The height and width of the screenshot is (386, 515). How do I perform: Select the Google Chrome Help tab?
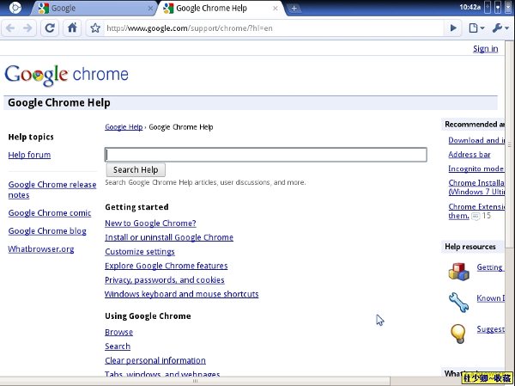point(221,9)
